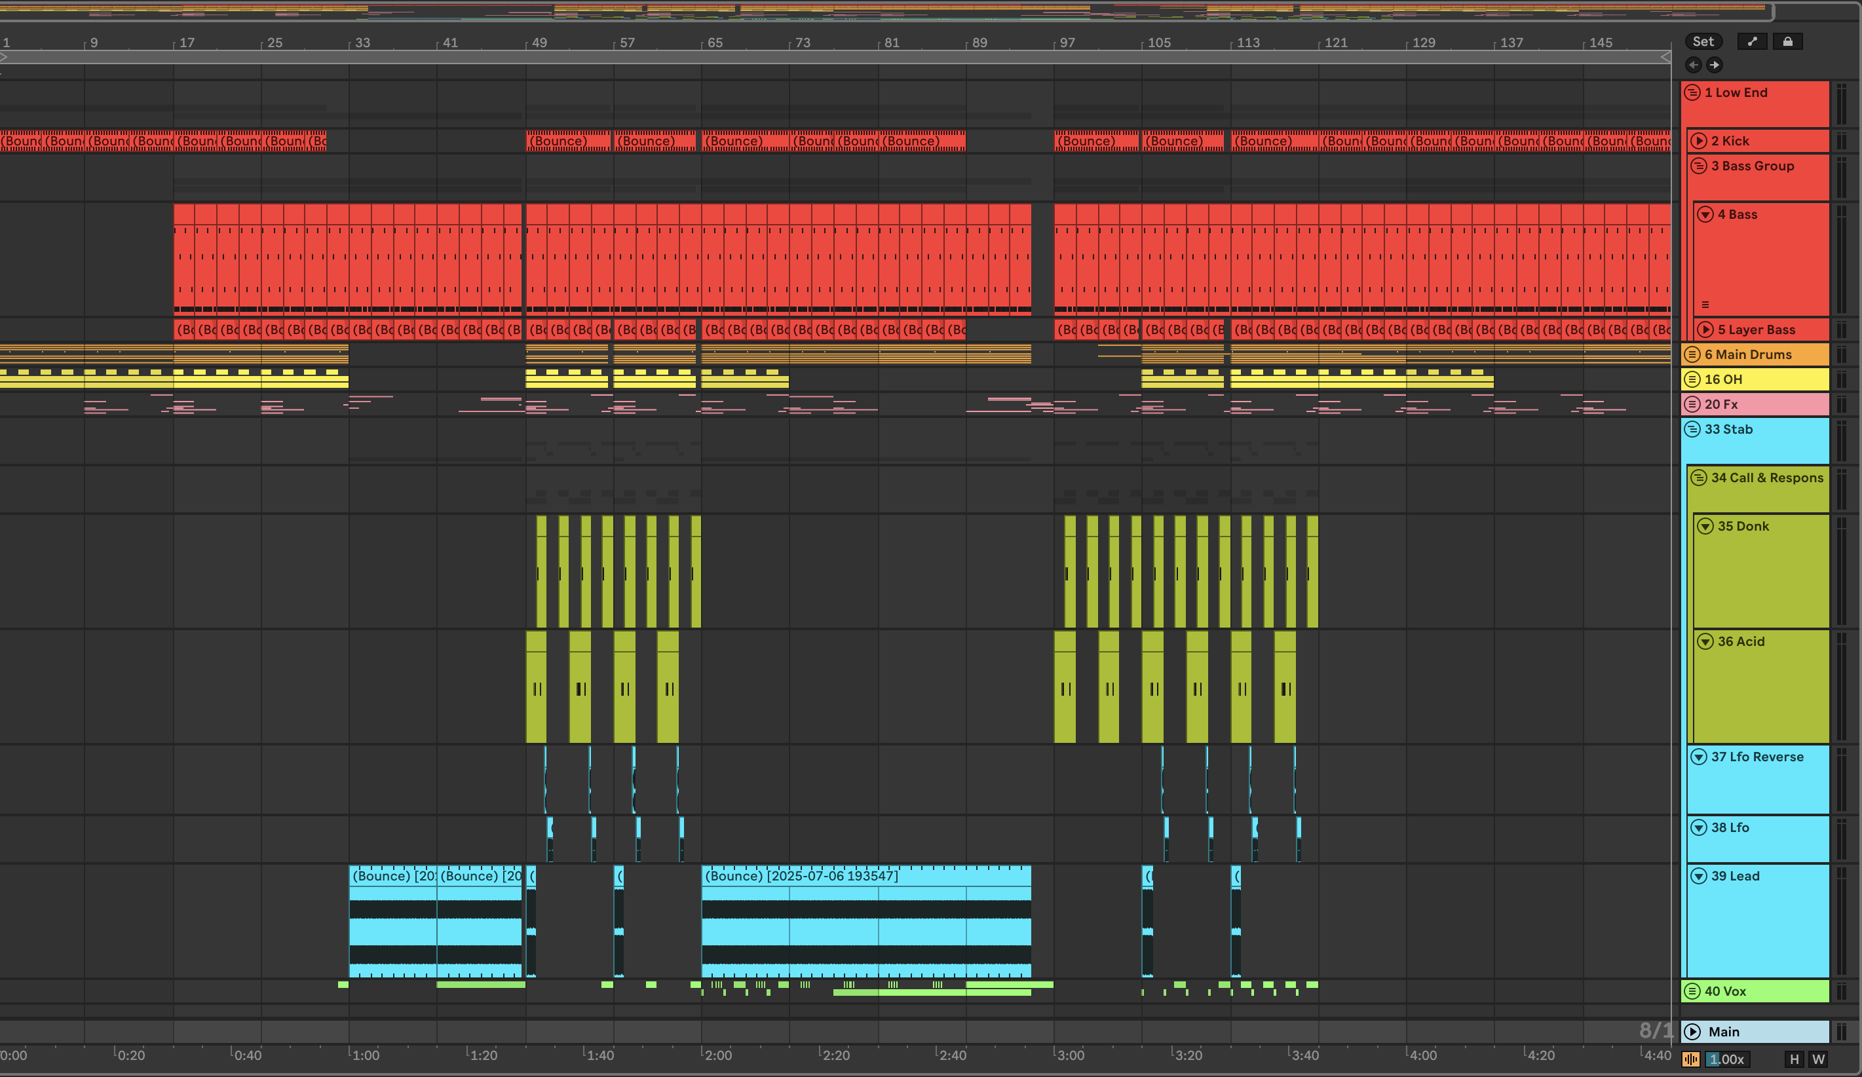Select the 1 Low End track name
The image size is (1862, 1077).
click(1736, 92)
